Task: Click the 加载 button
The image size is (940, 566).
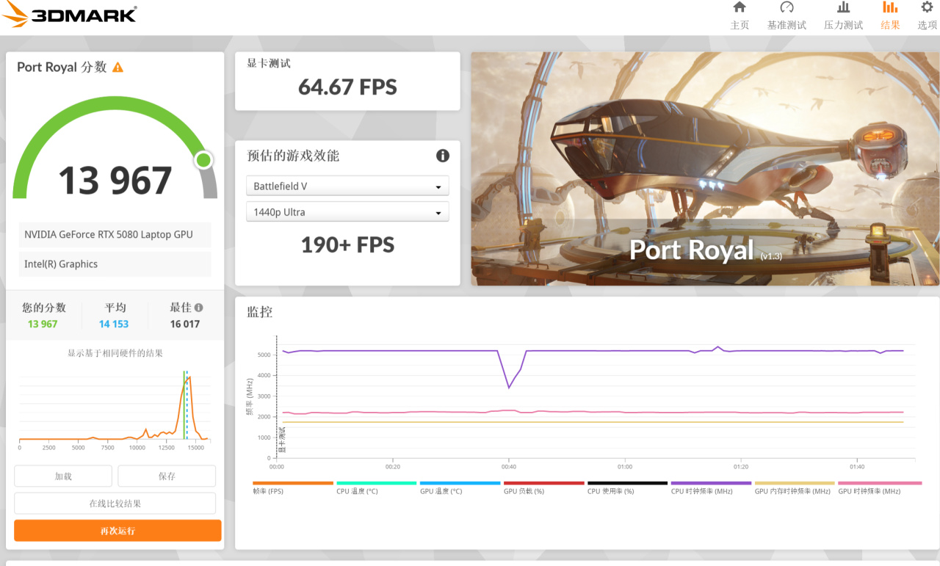Action: (x=63, y=476)
